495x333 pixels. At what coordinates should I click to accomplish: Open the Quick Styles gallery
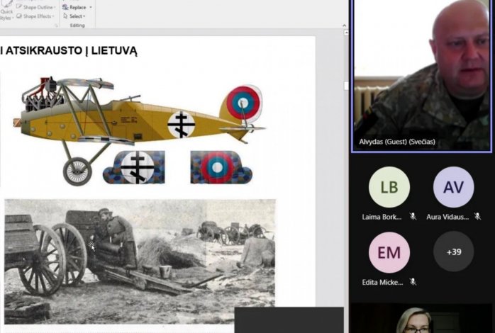tap(6, 13)
